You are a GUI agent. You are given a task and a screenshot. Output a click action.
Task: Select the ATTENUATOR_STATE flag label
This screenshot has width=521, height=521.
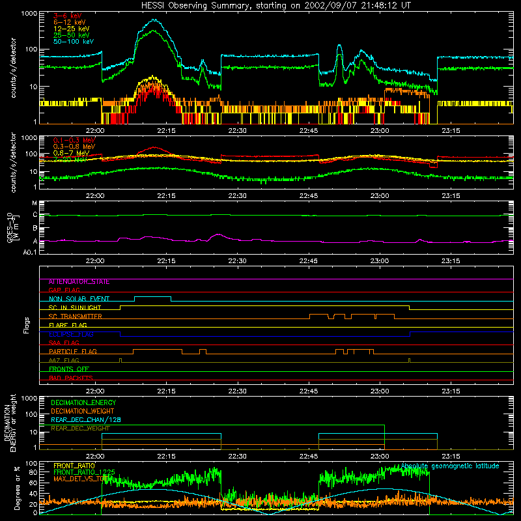click(x=79, y=282)
